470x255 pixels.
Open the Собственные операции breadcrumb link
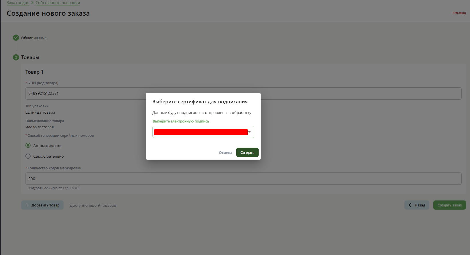(x=58, y=3)
